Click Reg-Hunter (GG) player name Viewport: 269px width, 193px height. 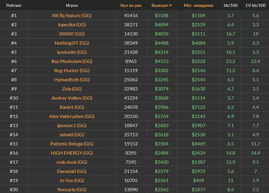click(x=72, y=71)
